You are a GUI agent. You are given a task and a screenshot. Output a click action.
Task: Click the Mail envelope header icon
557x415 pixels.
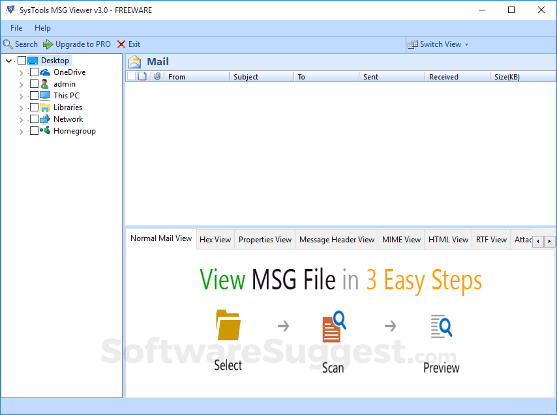click(x=135, y=61)
